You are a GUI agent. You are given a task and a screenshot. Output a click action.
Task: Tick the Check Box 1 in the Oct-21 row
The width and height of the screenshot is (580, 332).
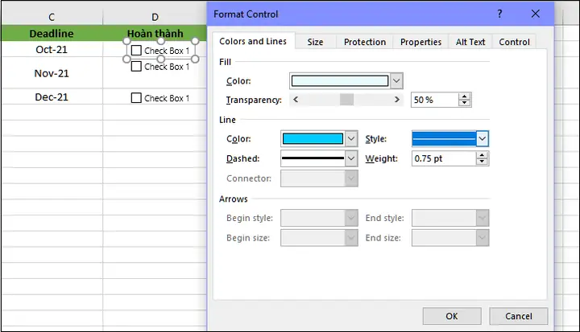136,50
